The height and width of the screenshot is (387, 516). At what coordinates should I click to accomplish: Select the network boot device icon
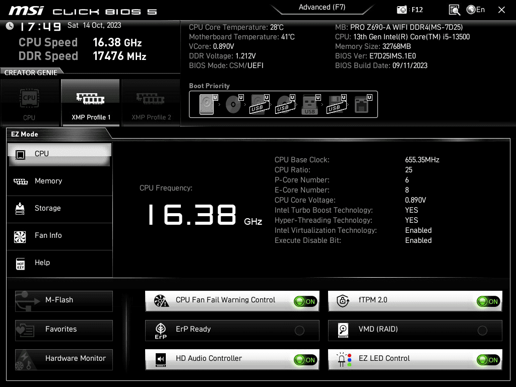point(363,104)
